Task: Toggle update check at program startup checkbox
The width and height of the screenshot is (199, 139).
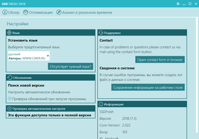Action: 10,99
